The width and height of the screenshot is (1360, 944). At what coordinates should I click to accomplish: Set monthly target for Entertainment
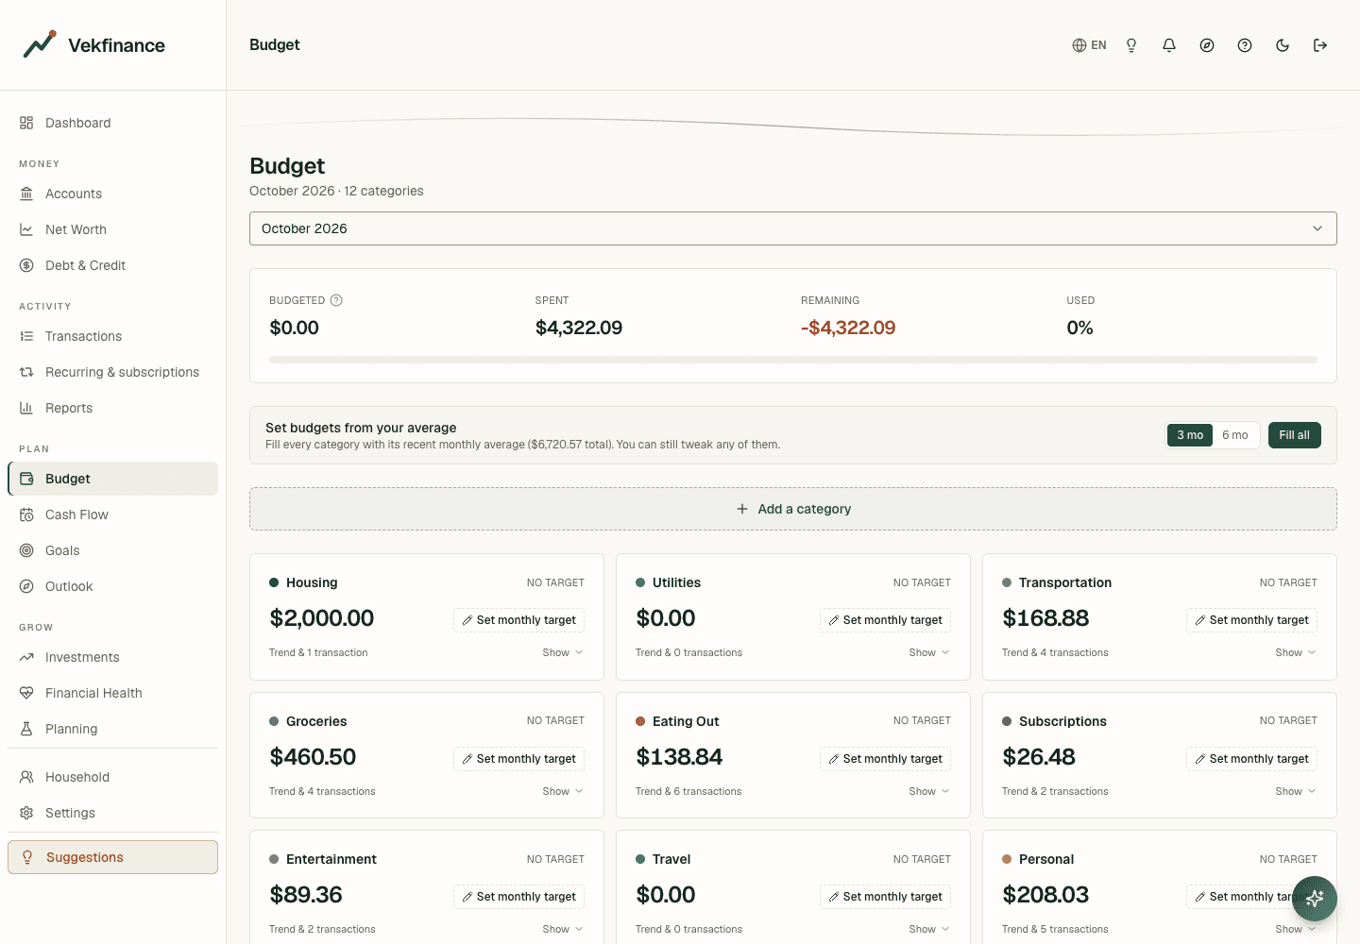[x=518, y=897]
